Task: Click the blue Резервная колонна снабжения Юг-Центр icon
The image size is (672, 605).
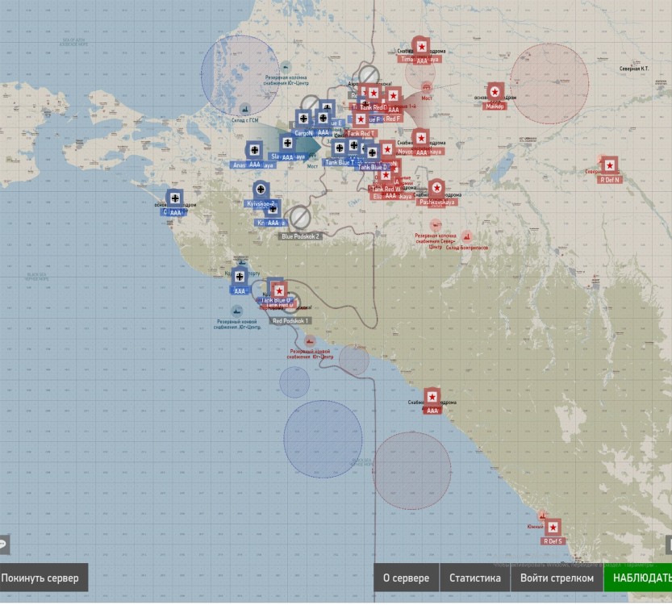Action: coord(286,67)
